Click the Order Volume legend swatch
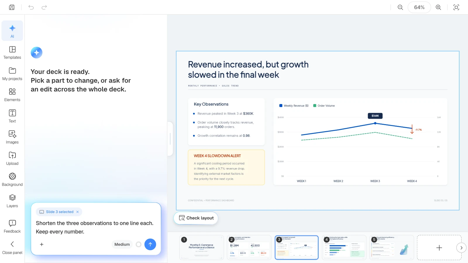This screenshot has width=468, height=263. (x=315, y=106)
